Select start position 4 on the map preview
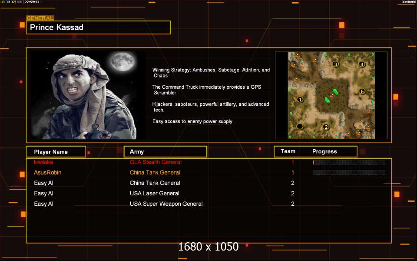The height and width of the screenshot is (261, 417). (x=361, y=64)
